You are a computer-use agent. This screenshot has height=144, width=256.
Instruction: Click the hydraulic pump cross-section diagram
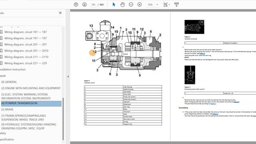coord(123,49)
